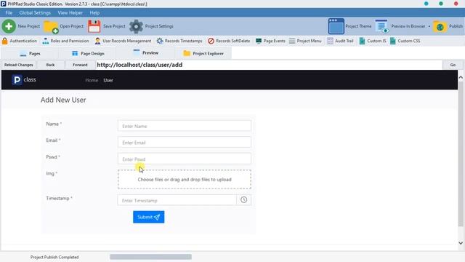Focus the Enter Name field
Image resolution: width=465 pixels, height=262 pixels.
pos(185,126)
